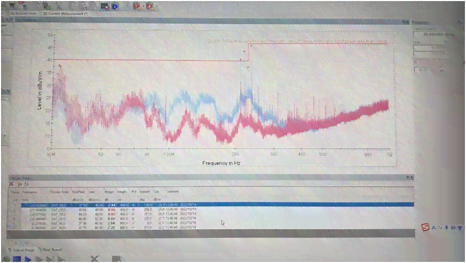This screenshot has width=466, height=263.
Task: Click the red number 1 toolbar icon
Action: [136, 6]
